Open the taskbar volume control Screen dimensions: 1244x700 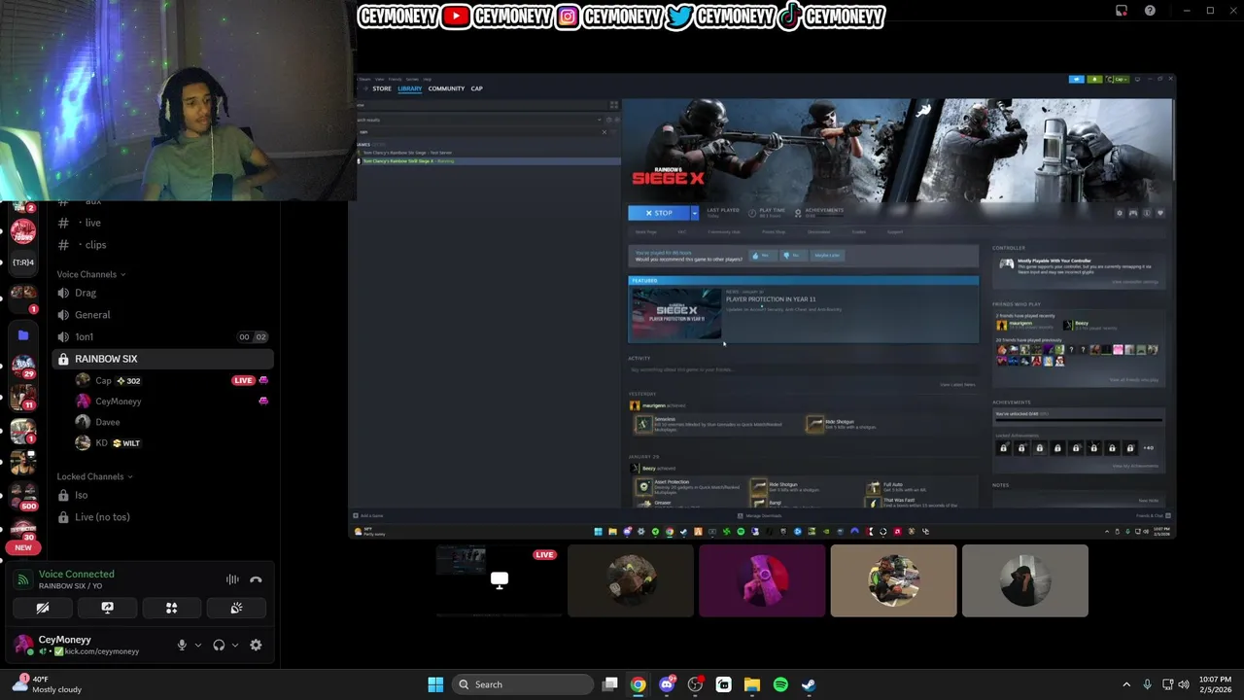point(1184,684)
